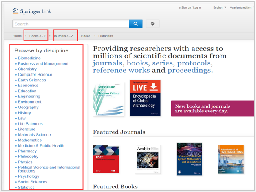Click the blue magnifier search button
Image resolution: width=256 pixels, height=192 pixels.
click(135, 24)
